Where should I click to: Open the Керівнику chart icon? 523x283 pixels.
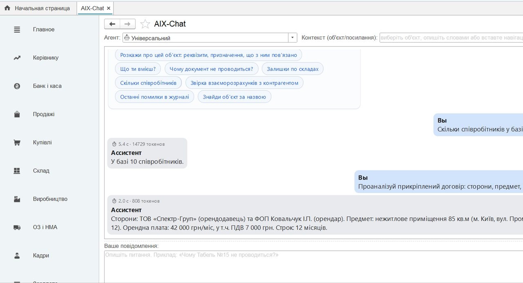[x=17, y=58]
